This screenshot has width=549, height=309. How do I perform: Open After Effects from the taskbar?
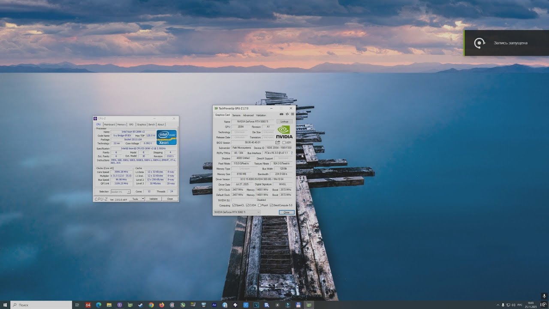pos(214,305)
